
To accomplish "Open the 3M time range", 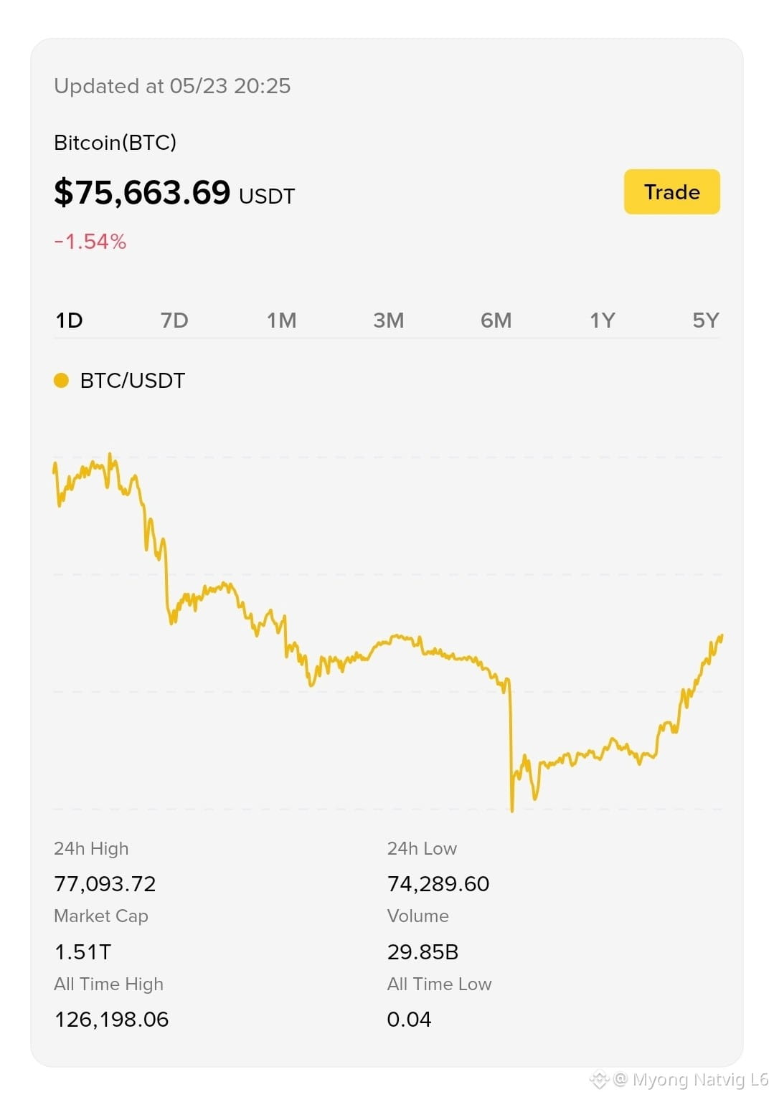I will [x=388, y=320].
